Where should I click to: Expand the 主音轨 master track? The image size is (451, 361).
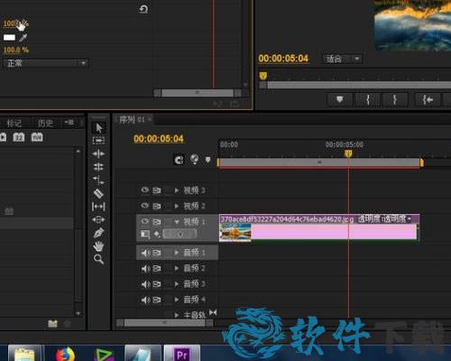177,315
